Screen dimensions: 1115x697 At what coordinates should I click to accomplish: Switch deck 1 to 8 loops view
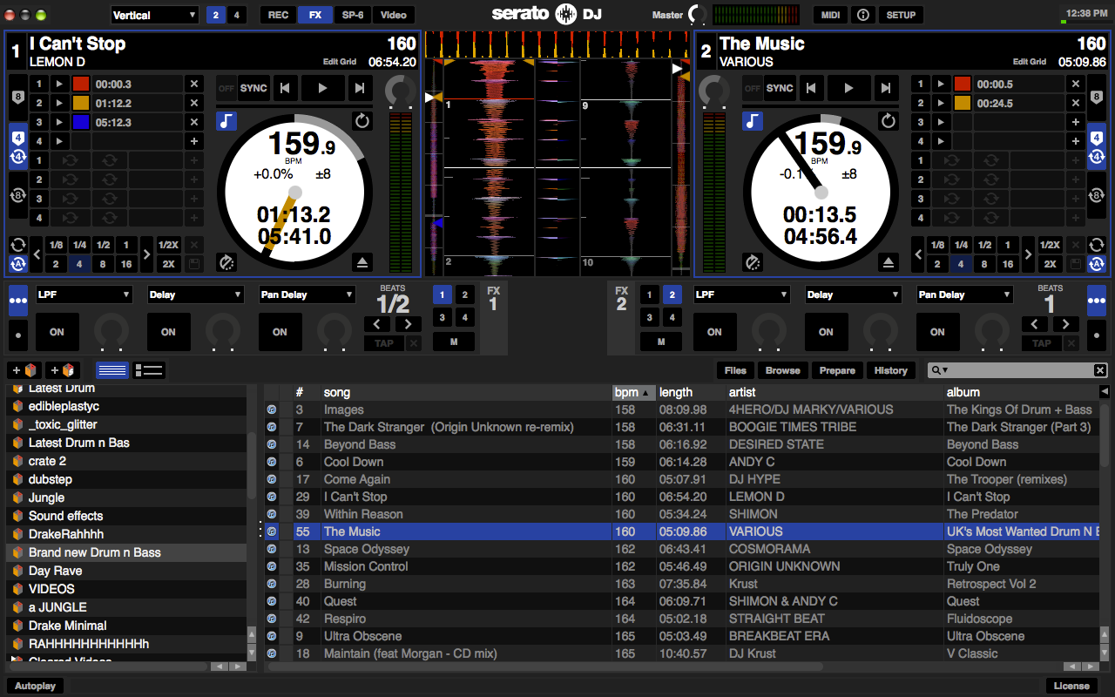pyautogui.click(x=17, y=197)
